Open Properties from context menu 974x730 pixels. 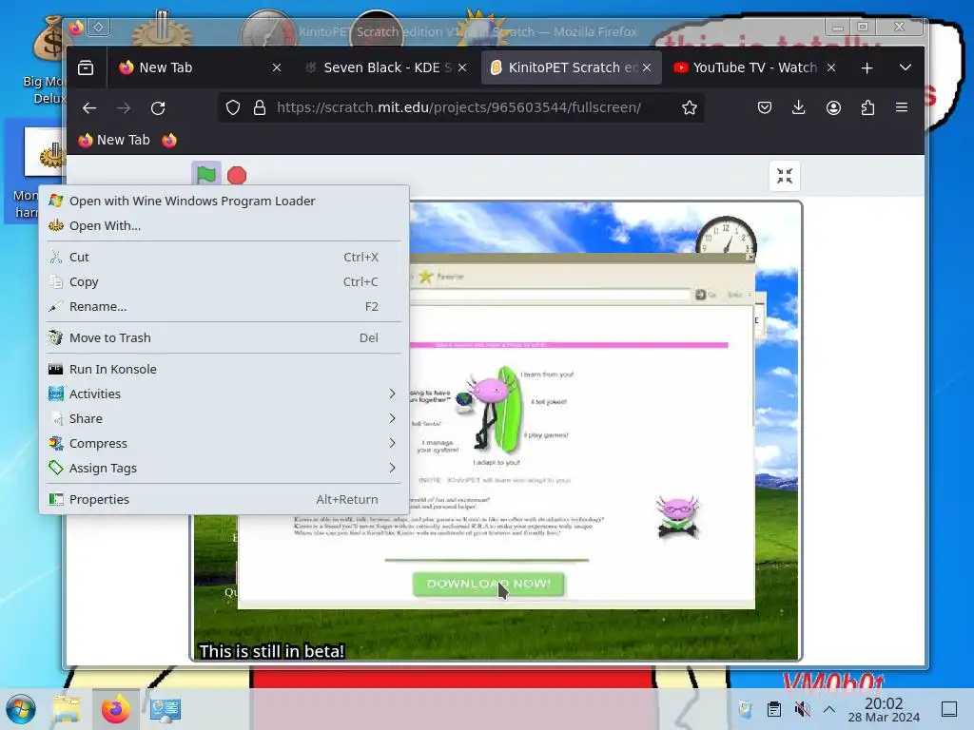click(224, 499)
